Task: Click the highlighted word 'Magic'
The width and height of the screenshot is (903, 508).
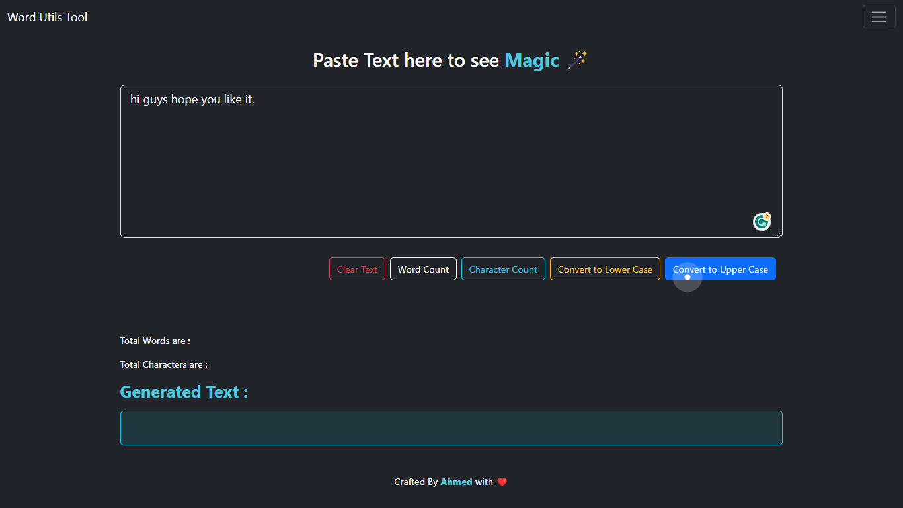Action: pos(531,60)
